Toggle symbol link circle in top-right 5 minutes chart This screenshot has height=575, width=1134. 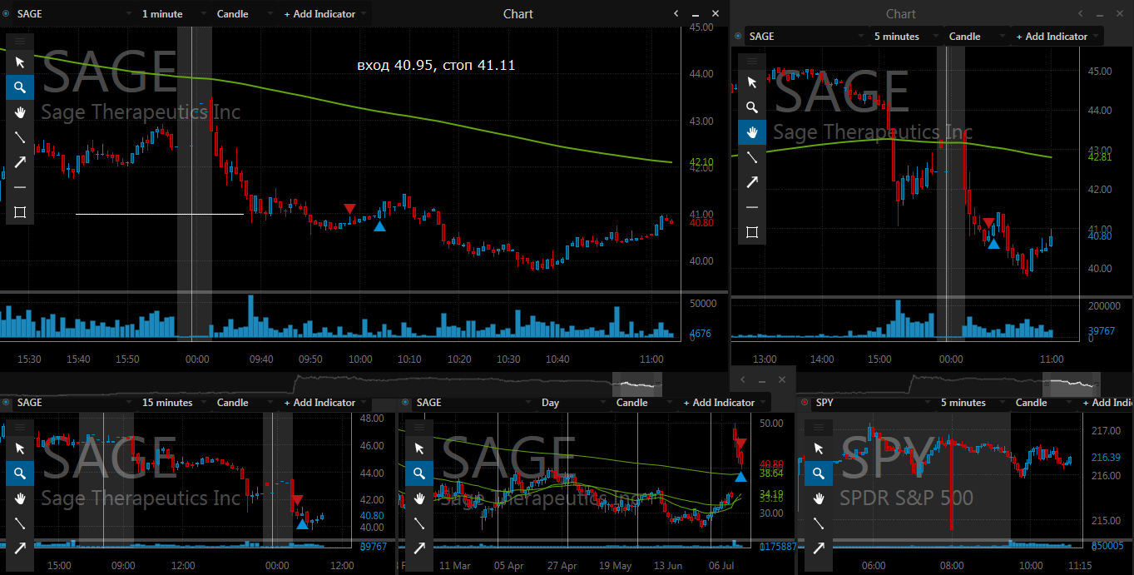(x=738, y=37)
